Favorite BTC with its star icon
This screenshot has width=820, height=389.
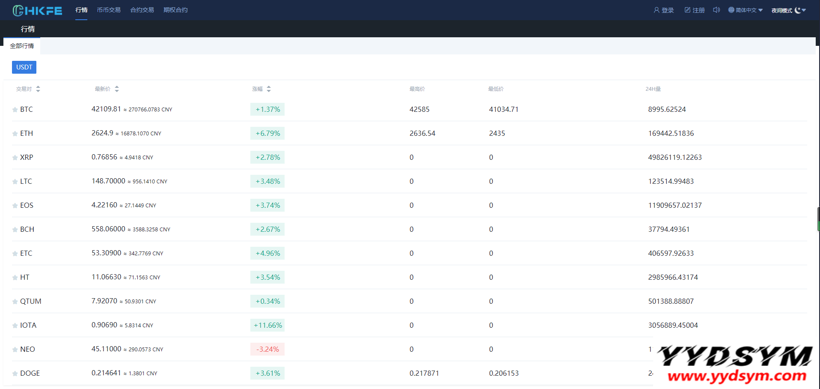coord(15,110)
